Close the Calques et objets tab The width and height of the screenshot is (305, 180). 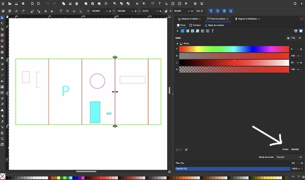[200, 19]
